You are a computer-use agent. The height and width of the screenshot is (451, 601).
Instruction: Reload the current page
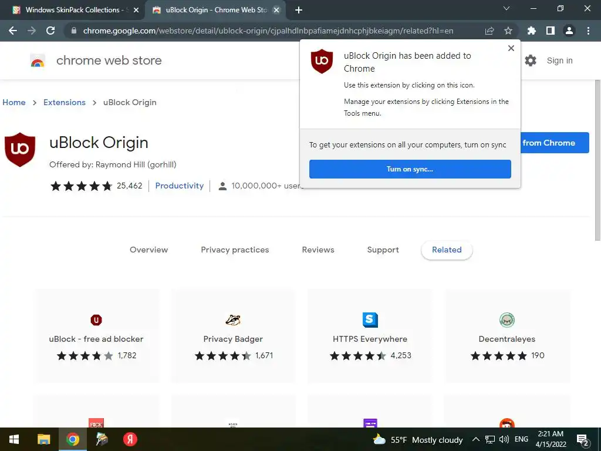click(50, 31)
